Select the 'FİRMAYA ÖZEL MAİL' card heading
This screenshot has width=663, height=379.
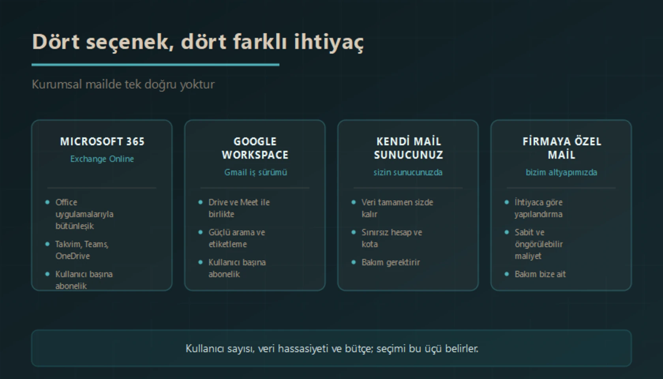click(561, 148)
